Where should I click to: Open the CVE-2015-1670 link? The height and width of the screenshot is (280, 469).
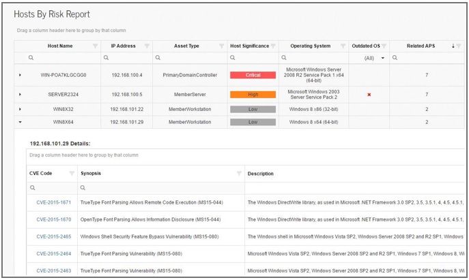click(x=54, y=219)
